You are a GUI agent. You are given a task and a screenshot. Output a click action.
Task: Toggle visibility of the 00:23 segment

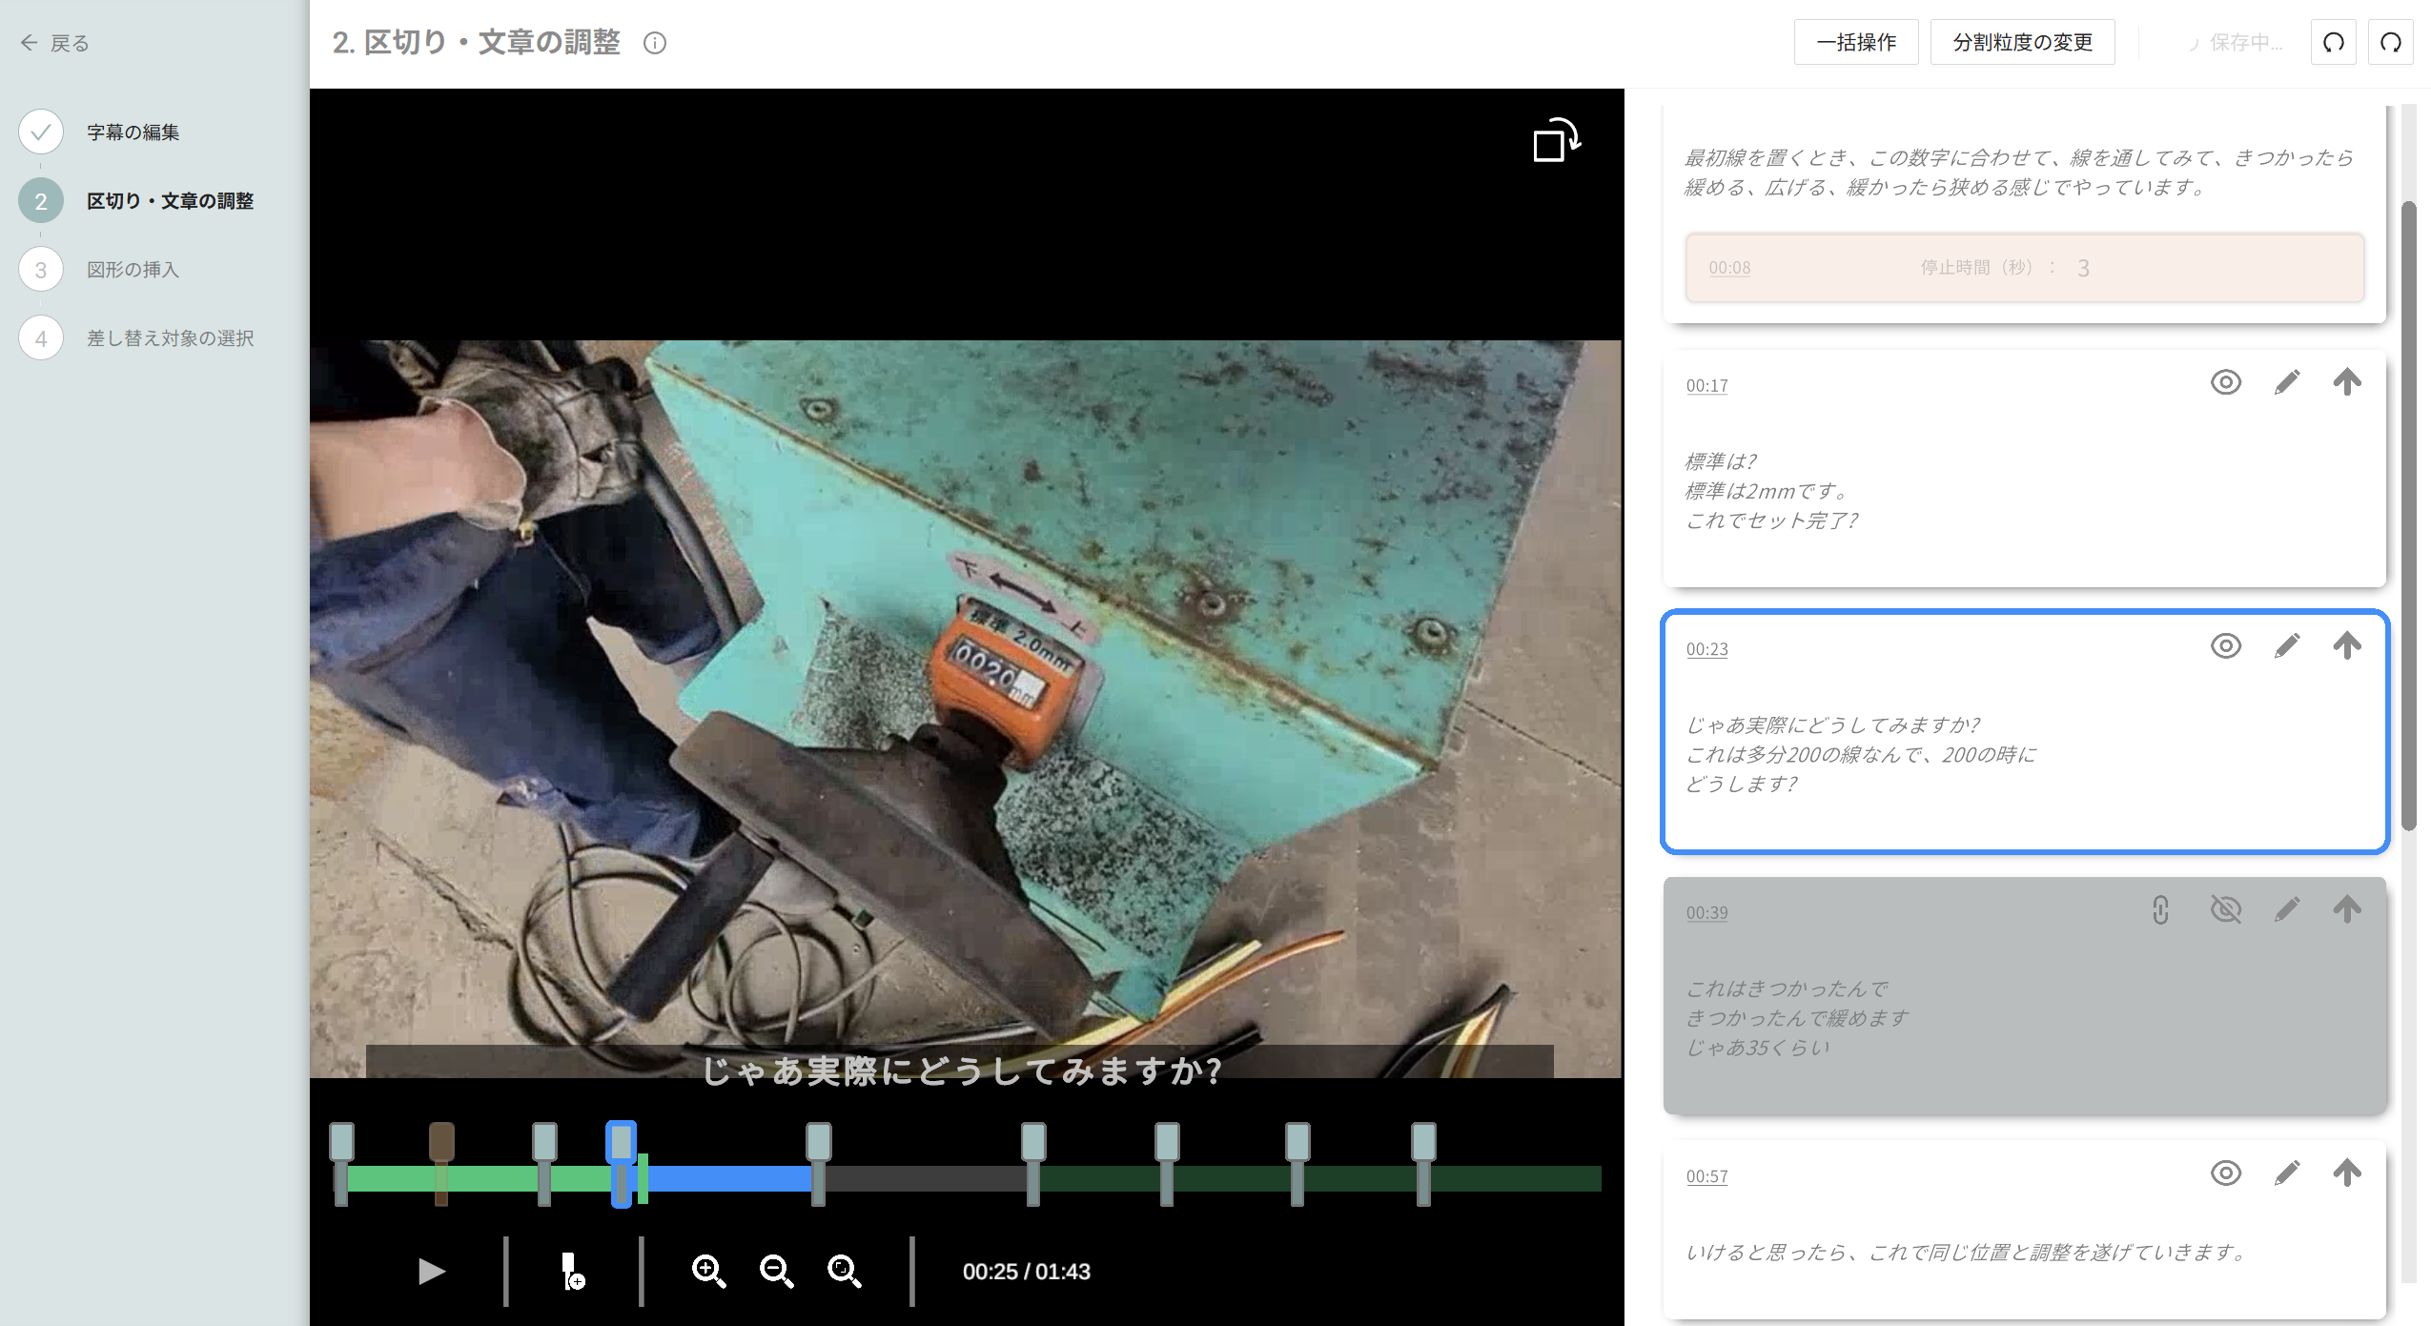click(2226, 646)
